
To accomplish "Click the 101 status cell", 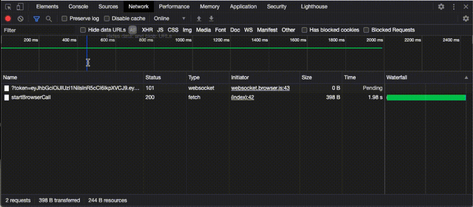I will [149, 88].
